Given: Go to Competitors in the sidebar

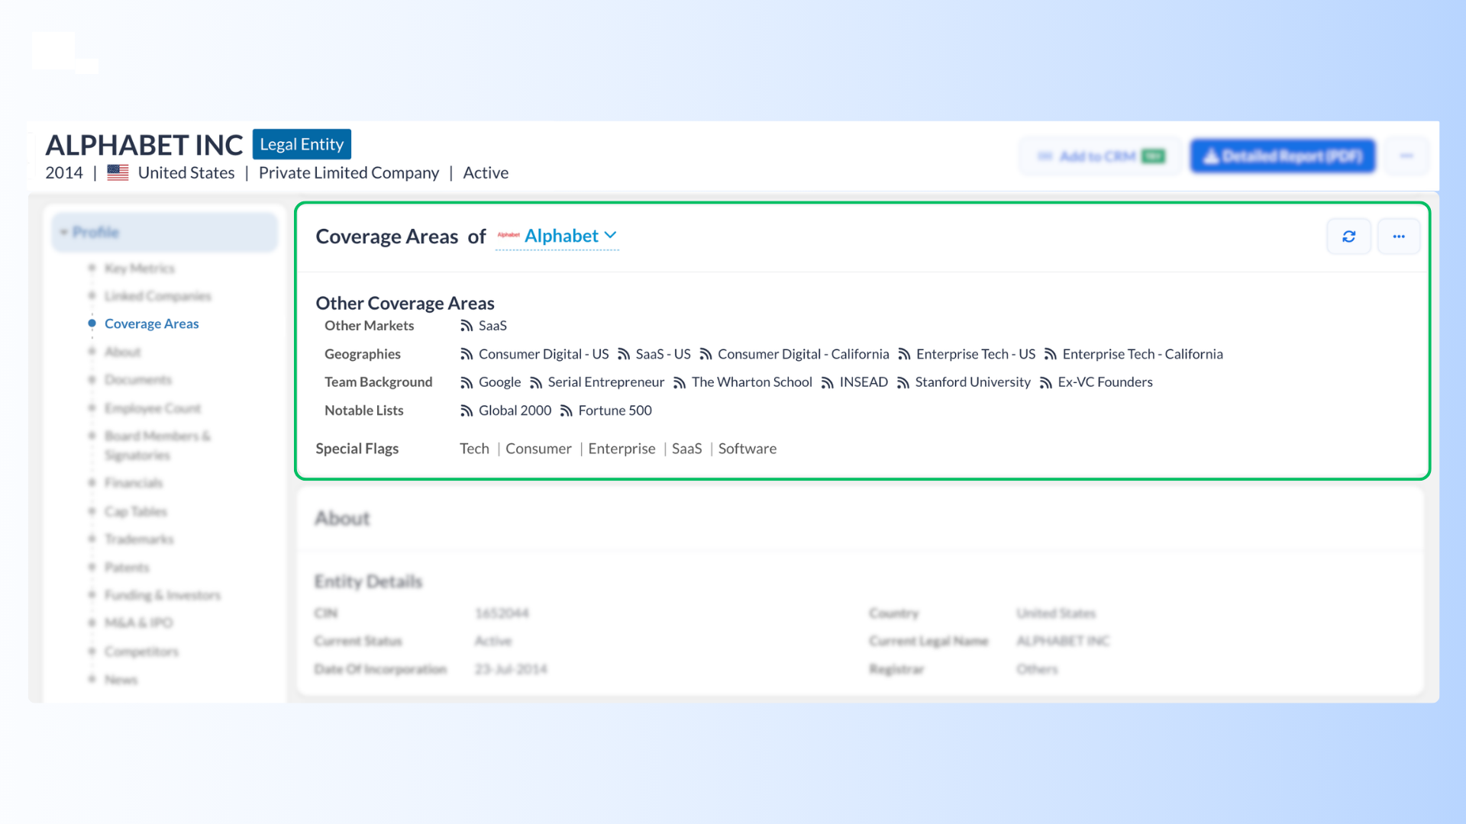Looking at the screenshot, I should 142,652.
